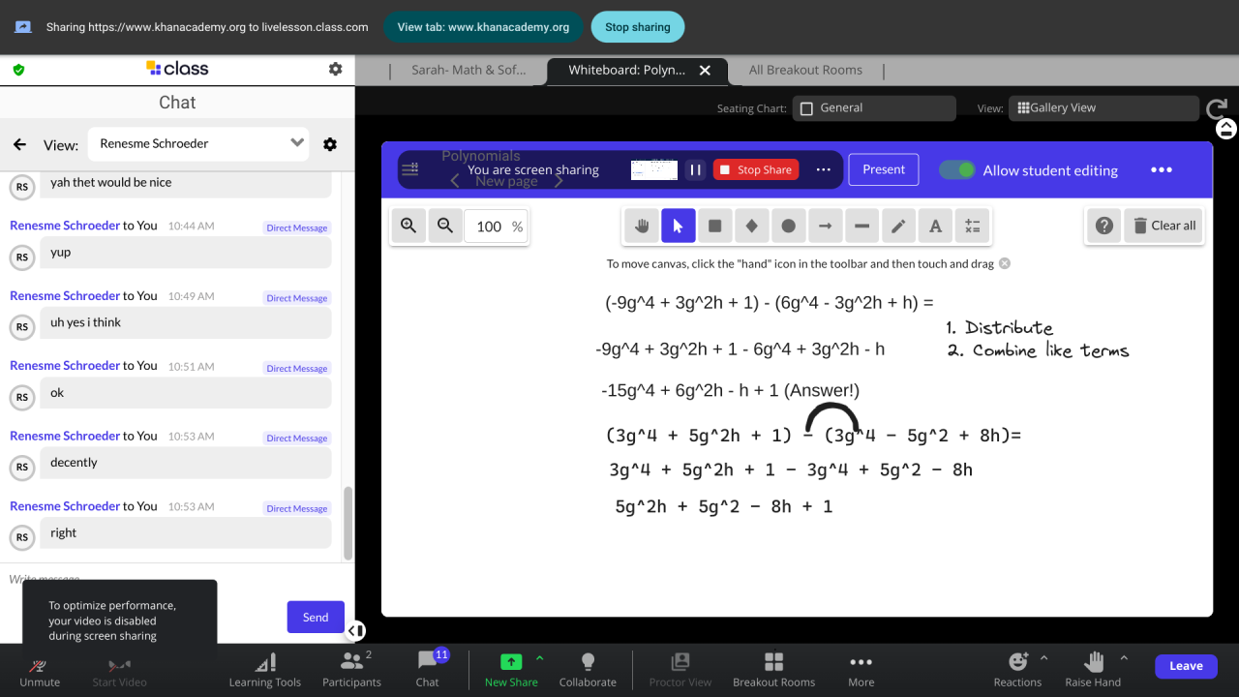Open Breakout Rooms from bottom bar

[x=773, y=670]
